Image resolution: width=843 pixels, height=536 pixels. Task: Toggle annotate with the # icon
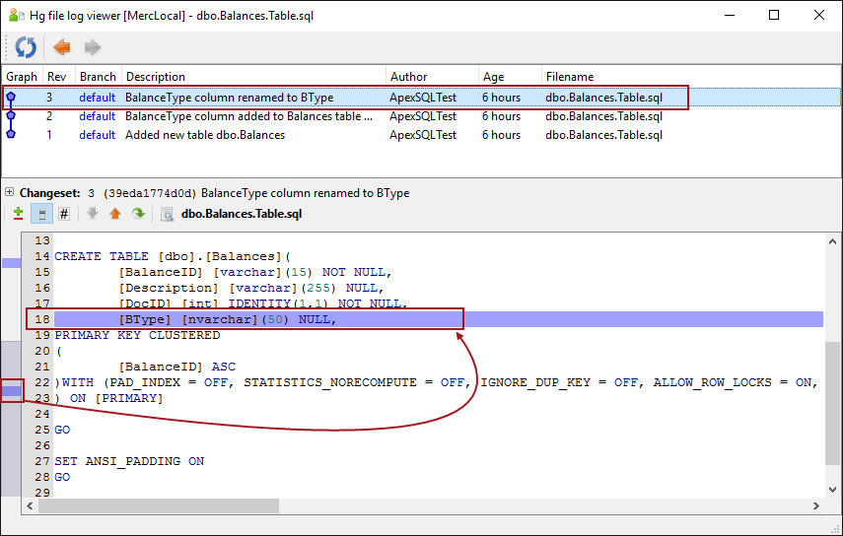pyautogui.click(x=64, y=213)
